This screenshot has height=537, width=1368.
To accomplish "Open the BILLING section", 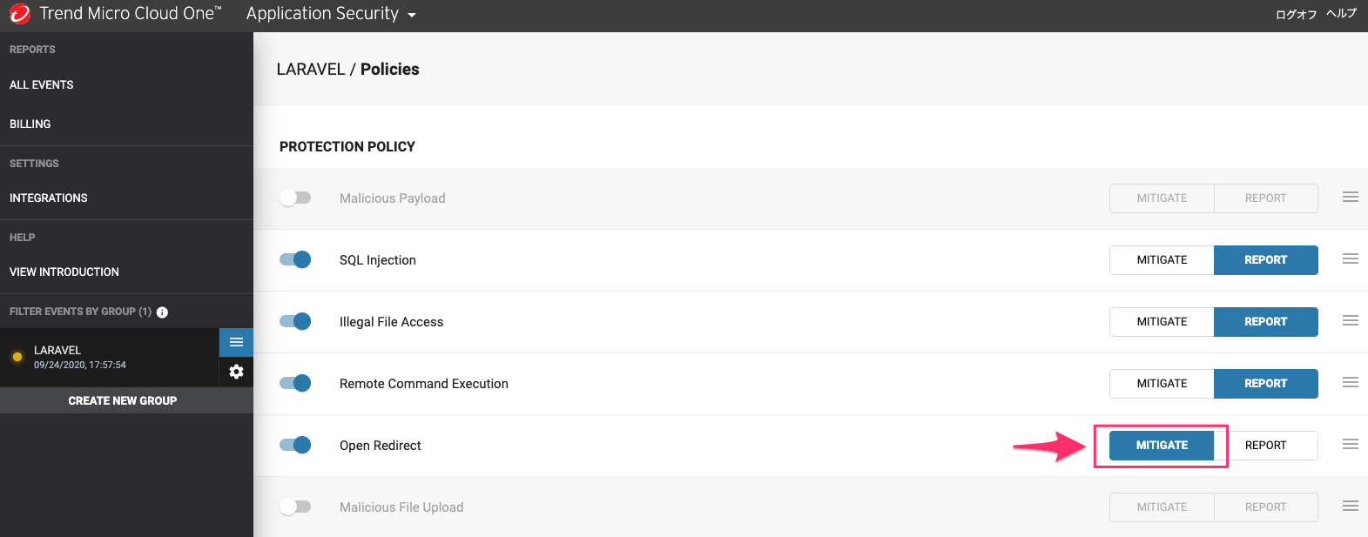I will click(30, 124).
